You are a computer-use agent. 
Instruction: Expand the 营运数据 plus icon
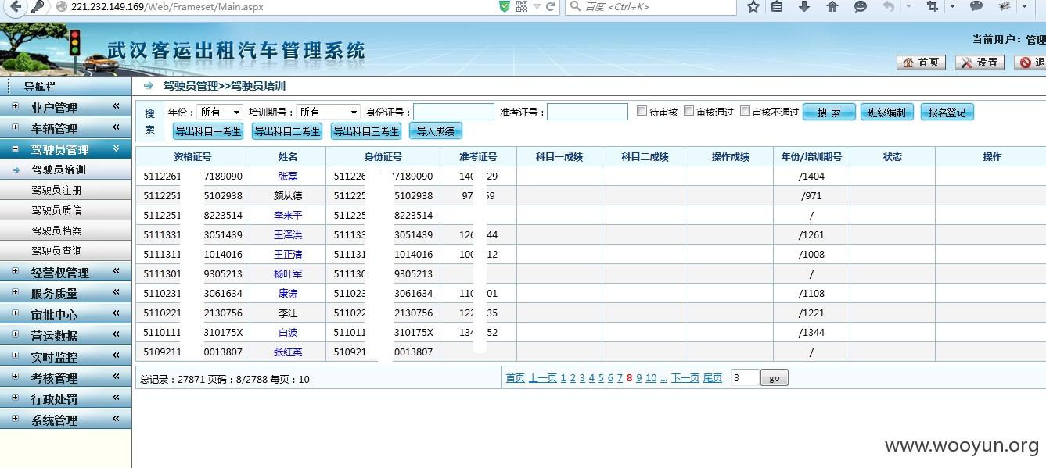16,334
